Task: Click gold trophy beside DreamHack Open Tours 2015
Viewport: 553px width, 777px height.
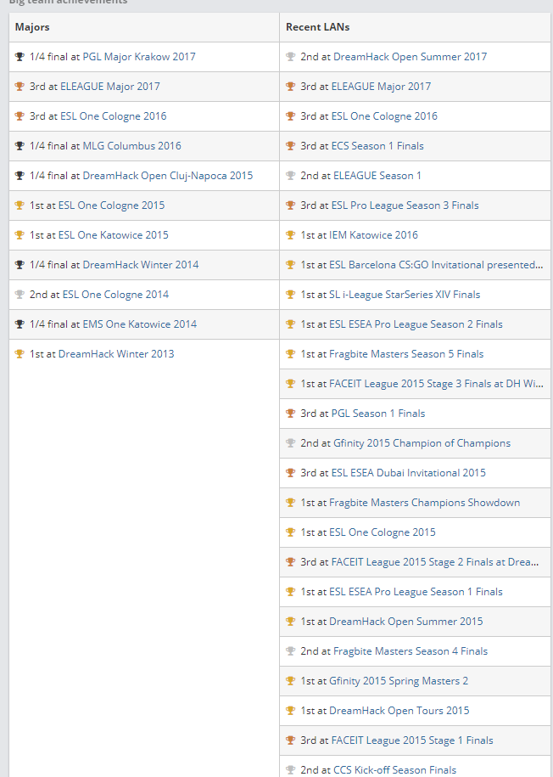Action: click(x=291, y=711)
